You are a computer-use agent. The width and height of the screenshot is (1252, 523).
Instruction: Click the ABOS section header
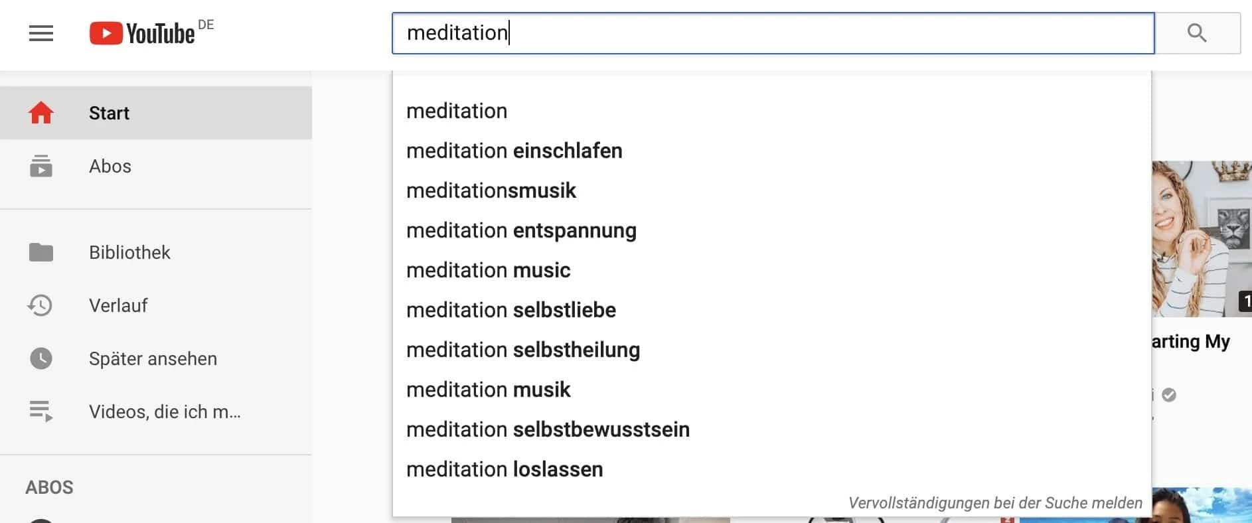(49, 487)
